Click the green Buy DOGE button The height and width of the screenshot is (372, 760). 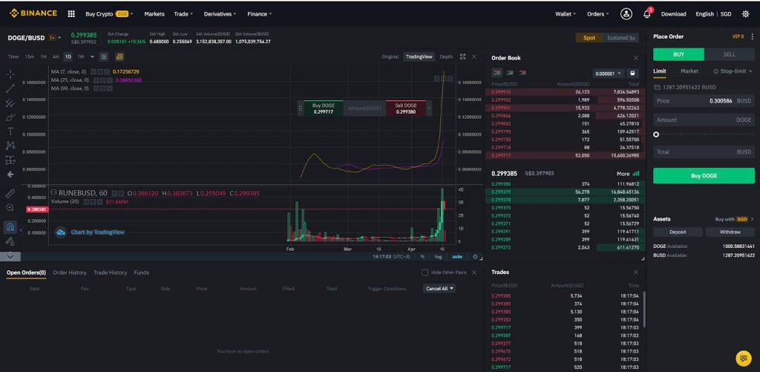704,175
